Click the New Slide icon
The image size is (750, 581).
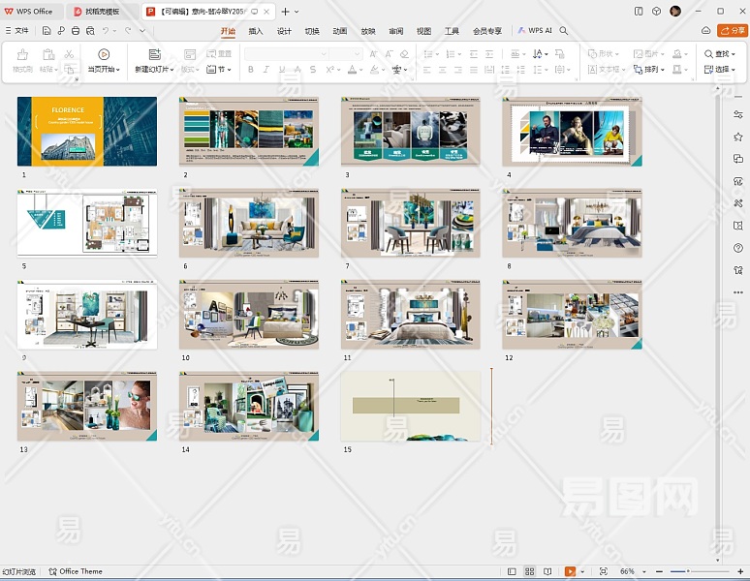(x=154, y=55)
